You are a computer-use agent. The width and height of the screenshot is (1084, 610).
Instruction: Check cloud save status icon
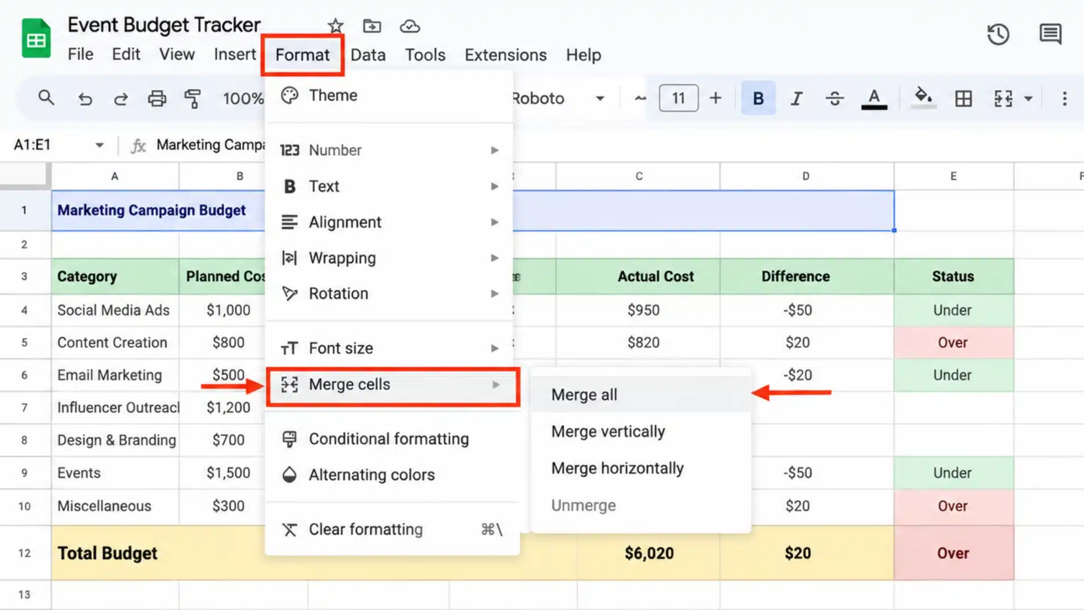pyautogui.click(x=410, y=26)
